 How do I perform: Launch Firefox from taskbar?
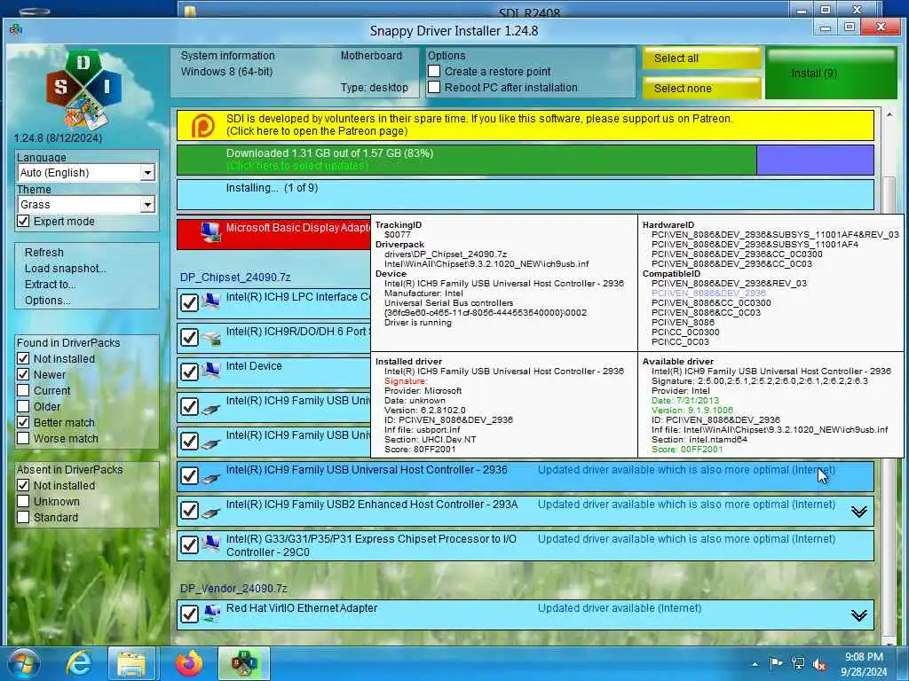189,663
